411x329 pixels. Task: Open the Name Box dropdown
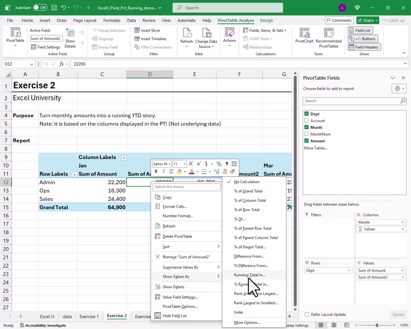(x=31, y=64)
